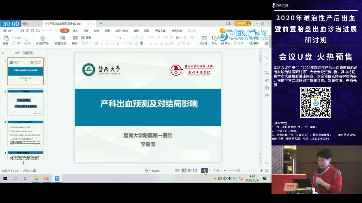
Task: Toggle normal view button in status bar
Action: pyautogui.click(x=184, y=171)
